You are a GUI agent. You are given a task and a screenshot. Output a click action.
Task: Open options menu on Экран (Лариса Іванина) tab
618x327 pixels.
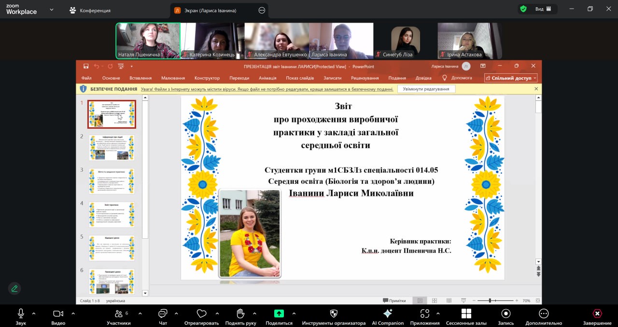[x=262, y=10]
